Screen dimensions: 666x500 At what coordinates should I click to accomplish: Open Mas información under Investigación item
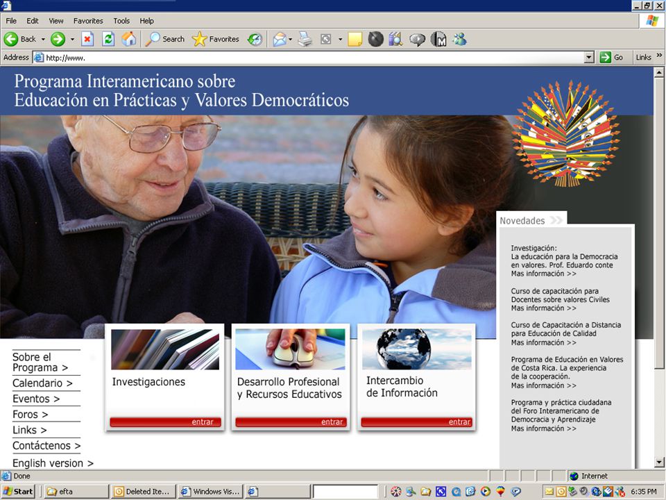point(544,274)
